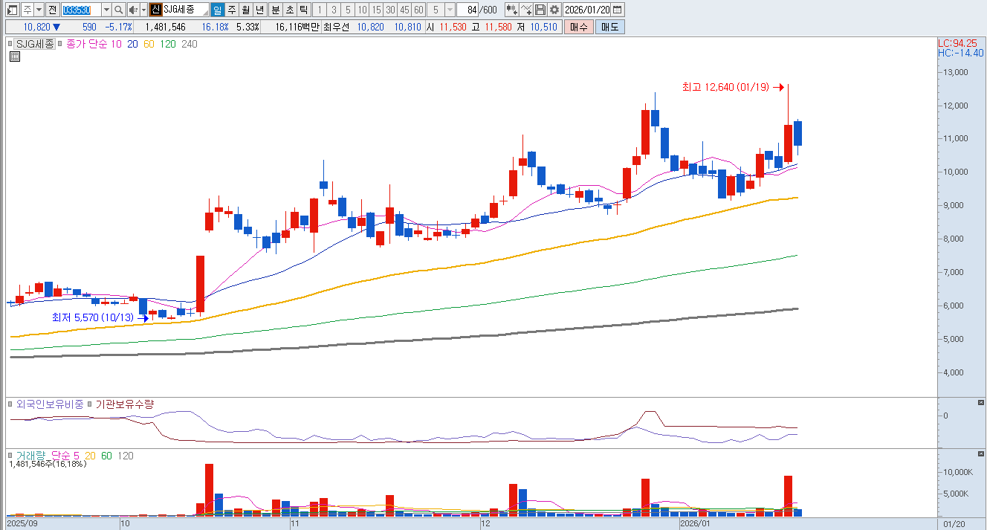The height and width of the screenshot is (530, 987).
Task: Open chart settings gear icon
Action: 554,10
